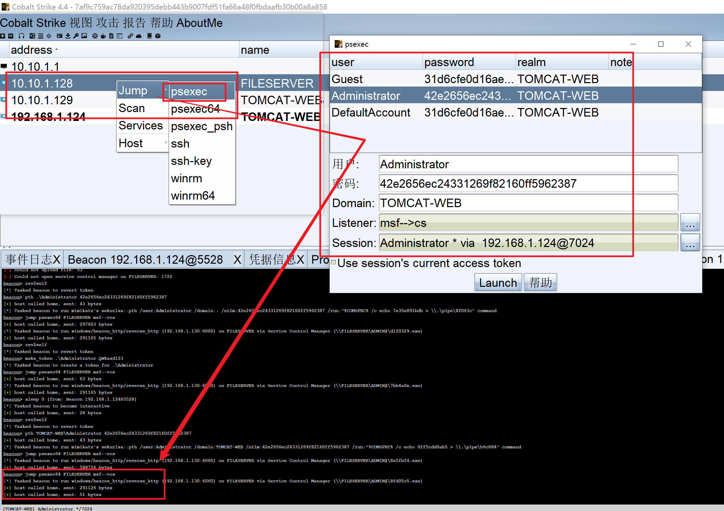The height and width of the screenshot is (511, 724).
Task: Open the Listener chooser ellipsis button
Action: pyautogui.click(x=690, y=223)
